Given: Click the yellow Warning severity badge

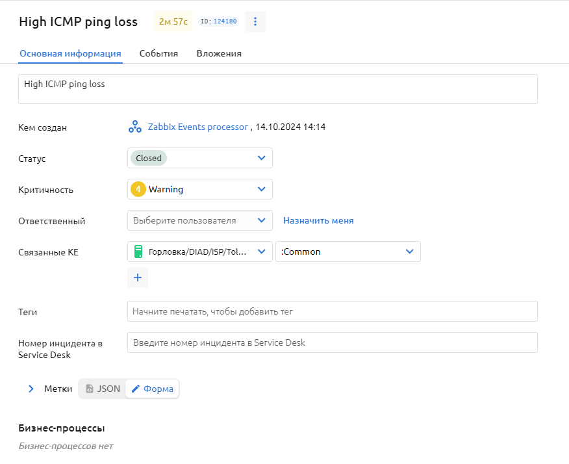Looking at the screenshot, I should [x=138, y=190].
